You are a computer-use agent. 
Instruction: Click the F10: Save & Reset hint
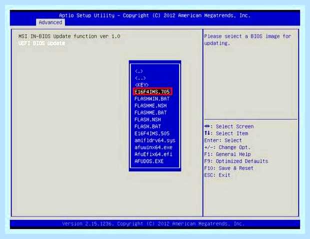[x=228, y=168]
